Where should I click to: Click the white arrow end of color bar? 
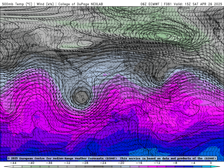coord(9,167)
